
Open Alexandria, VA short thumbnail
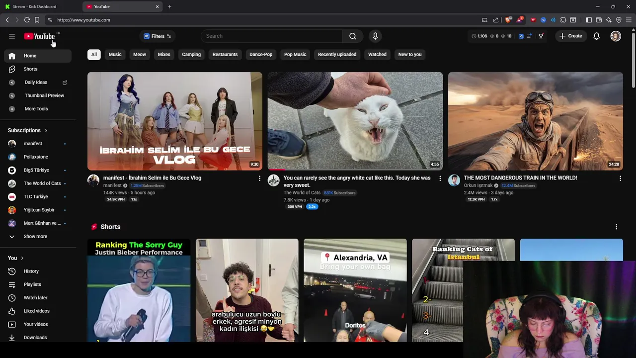click(x=355, y=290)
